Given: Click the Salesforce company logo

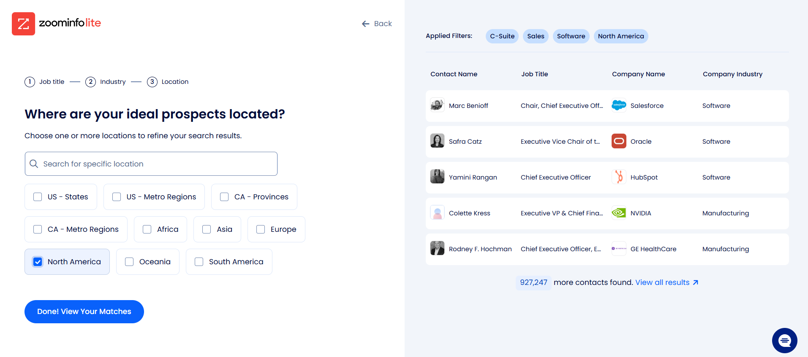Looking at the screenshot, I should point(619,105).
